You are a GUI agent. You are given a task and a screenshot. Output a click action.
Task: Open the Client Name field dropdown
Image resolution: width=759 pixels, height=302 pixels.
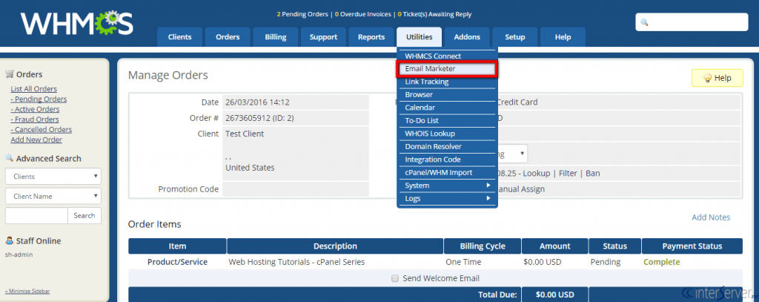coord(53,196)
